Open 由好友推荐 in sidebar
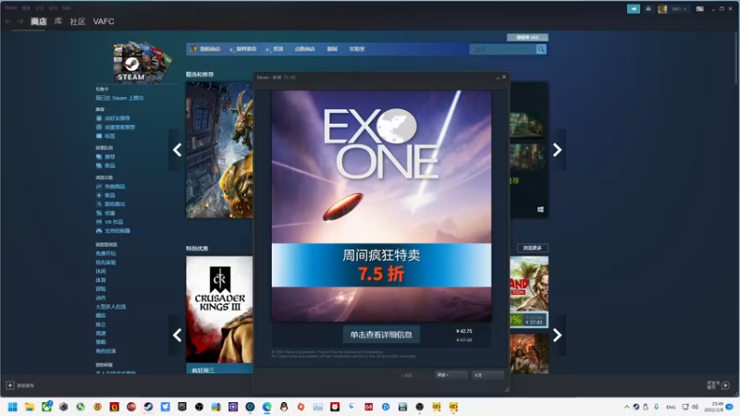Screen dimensions: 740x416 [x=117, y=118]
